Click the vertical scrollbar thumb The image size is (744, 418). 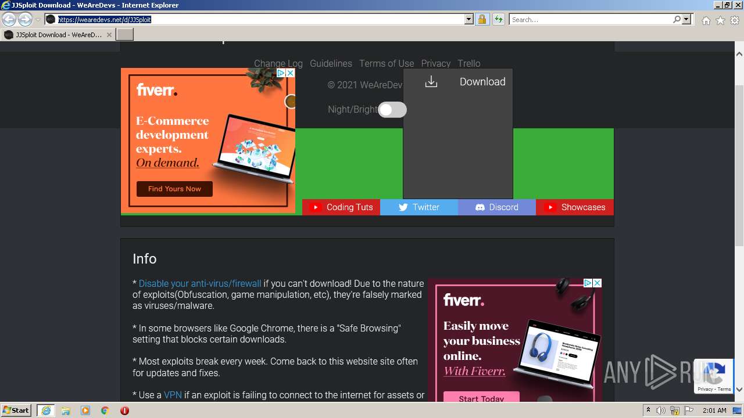click(x=739, y=165)
